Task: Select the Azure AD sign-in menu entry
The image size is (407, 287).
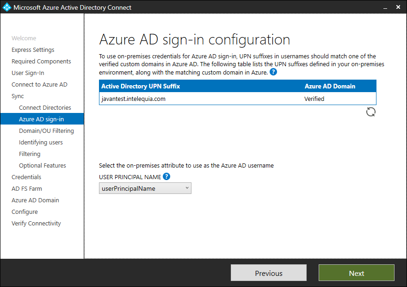Action: (42, 119)
